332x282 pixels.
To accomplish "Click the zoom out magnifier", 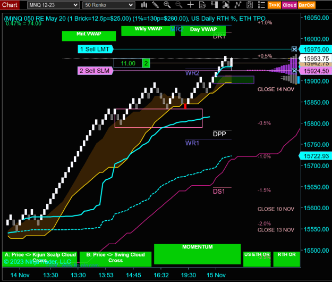I will coord(179,5).
